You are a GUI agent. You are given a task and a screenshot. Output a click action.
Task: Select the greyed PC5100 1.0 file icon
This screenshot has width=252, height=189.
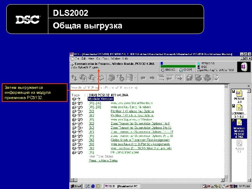tap(239, 146)
